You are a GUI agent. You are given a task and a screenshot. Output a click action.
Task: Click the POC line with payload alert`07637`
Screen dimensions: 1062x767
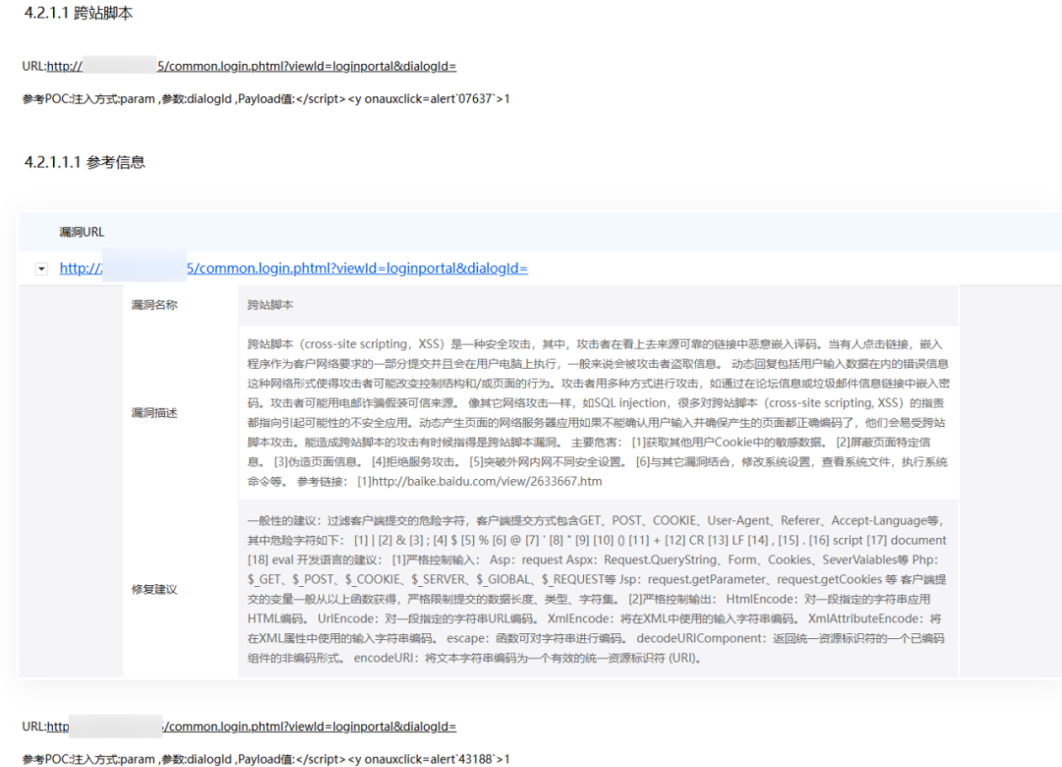[266, 99]
